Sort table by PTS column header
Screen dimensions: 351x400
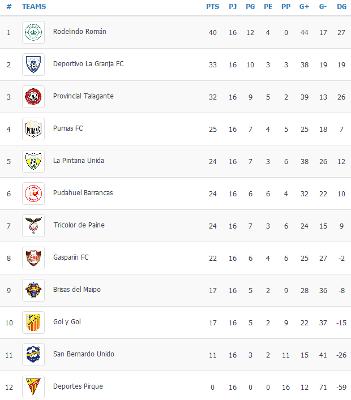point(213,7)
